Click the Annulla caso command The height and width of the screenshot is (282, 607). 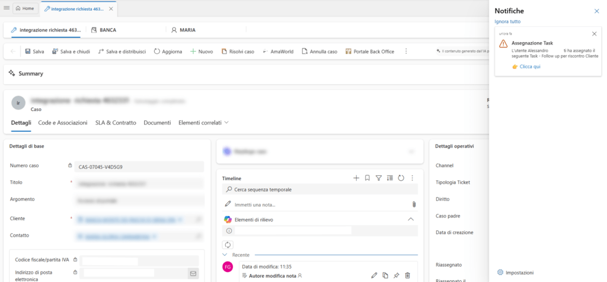(320, 52)
